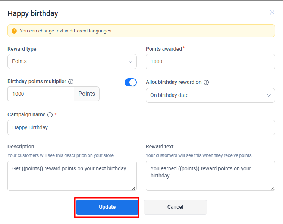
Task: Click the warning icon in the language notice
Action: pos(14,31)
